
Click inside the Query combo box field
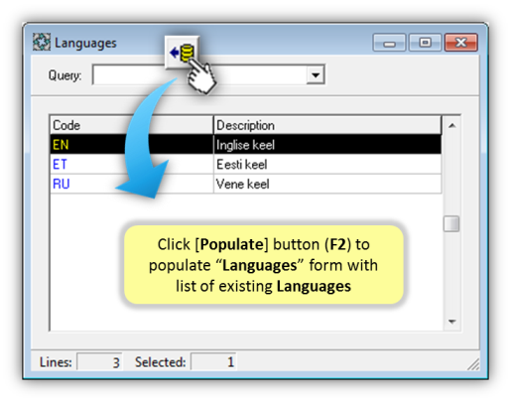click(208, 74)
